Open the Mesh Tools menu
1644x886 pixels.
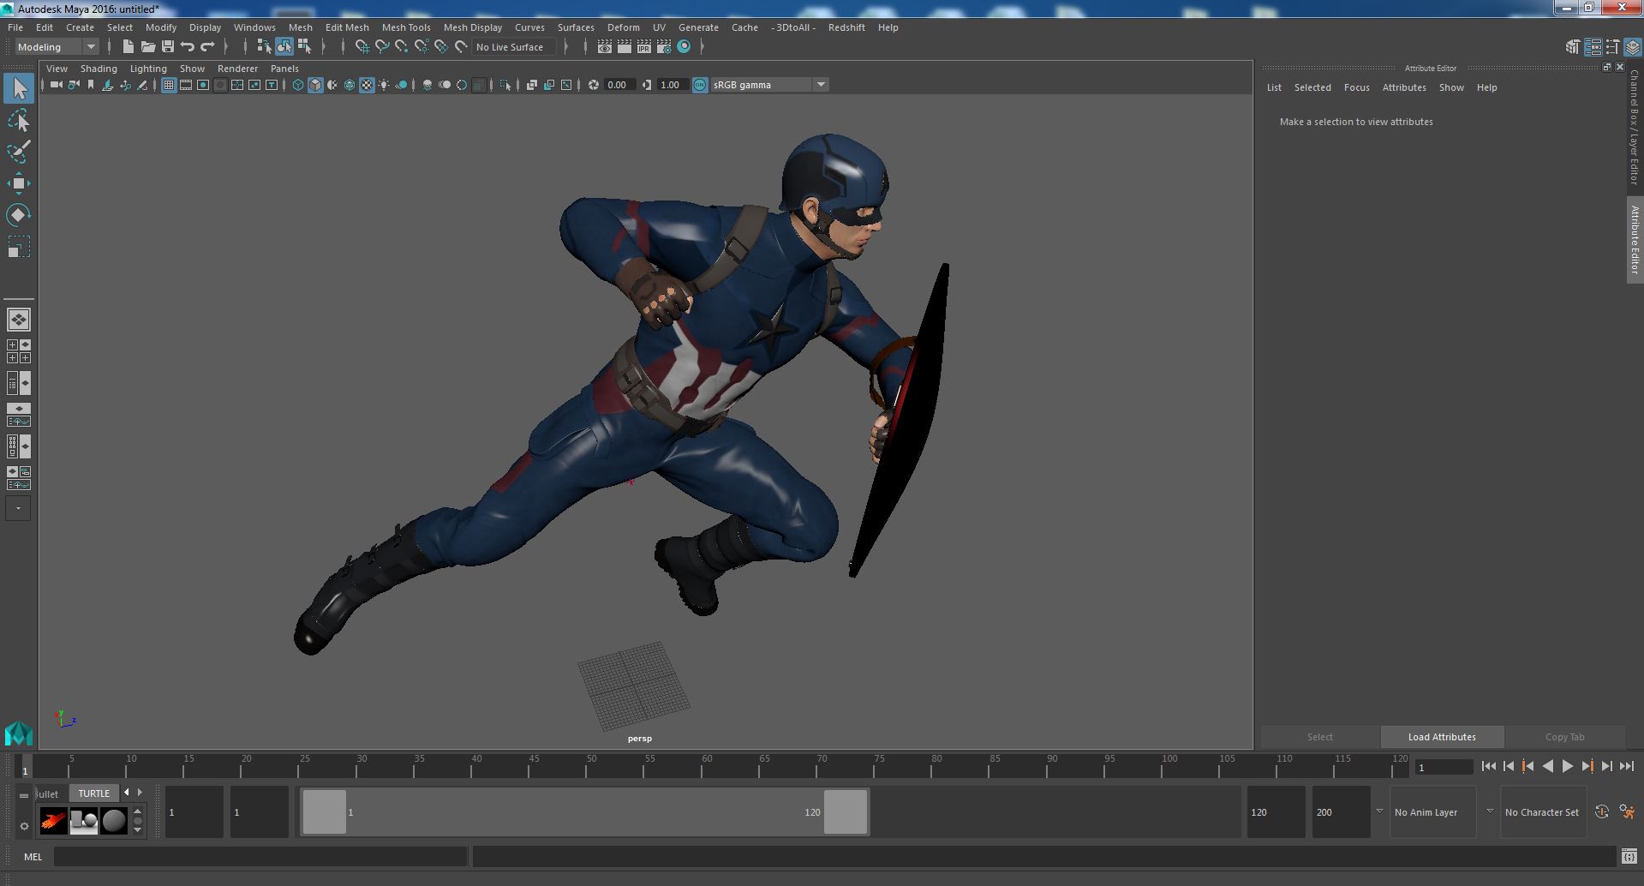[406, 27]
